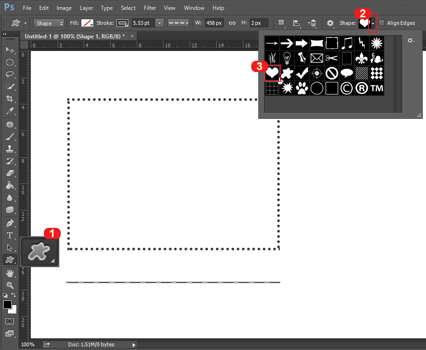Open the path operations dropdown
Screen dimensions: 426x350
[x=282, y=23]
